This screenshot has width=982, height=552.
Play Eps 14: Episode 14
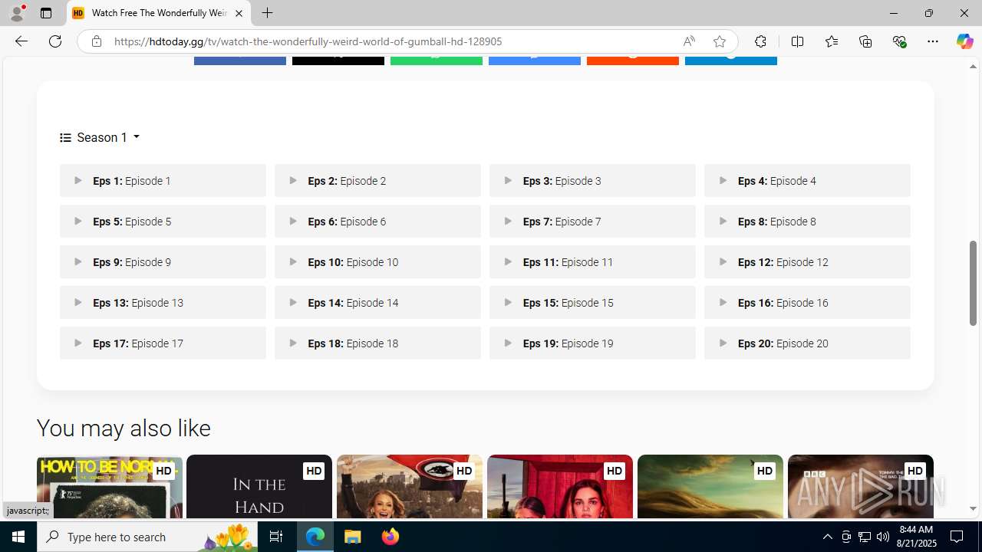(377, 303)
